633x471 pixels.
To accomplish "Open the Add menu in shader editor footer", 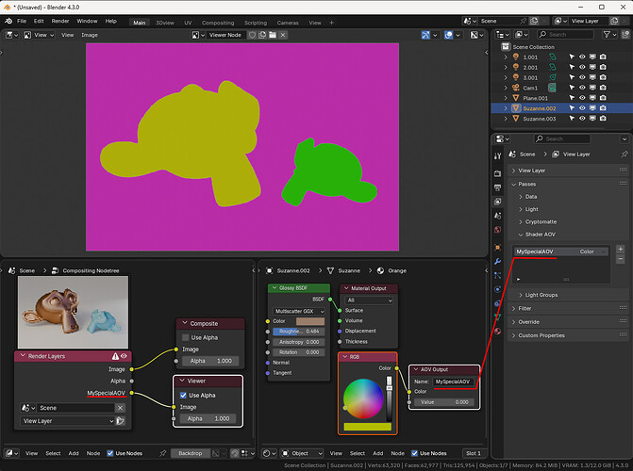I will point(378,453).
